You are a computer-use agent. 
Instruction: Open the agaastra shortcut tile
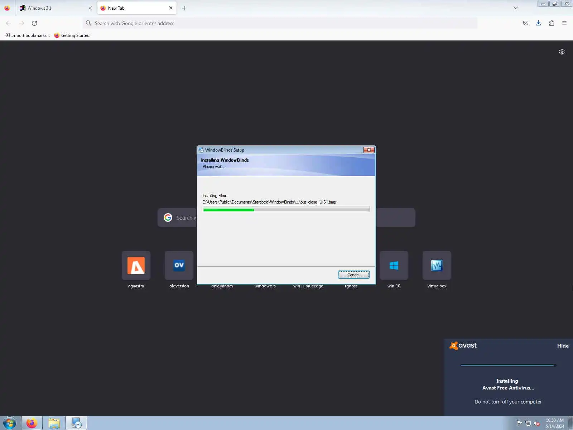click(136, 266)
